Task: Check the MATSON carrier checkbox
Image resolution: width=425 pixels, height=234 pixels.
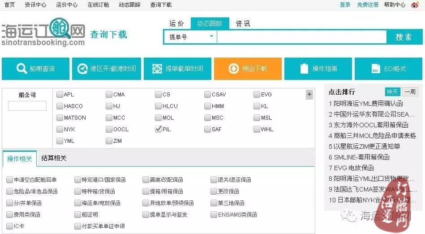Action: coord(60,117)
